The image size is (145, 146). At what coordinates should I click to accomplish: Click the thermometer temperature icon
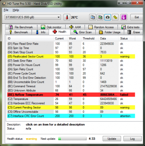pyautogui.click(x=67, y=17)
